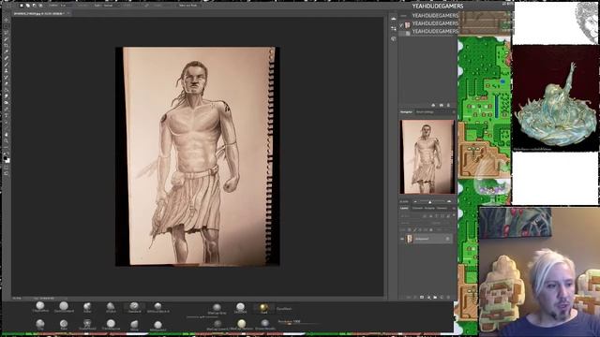Select the Lasso tool

click(x=6, y=33)
